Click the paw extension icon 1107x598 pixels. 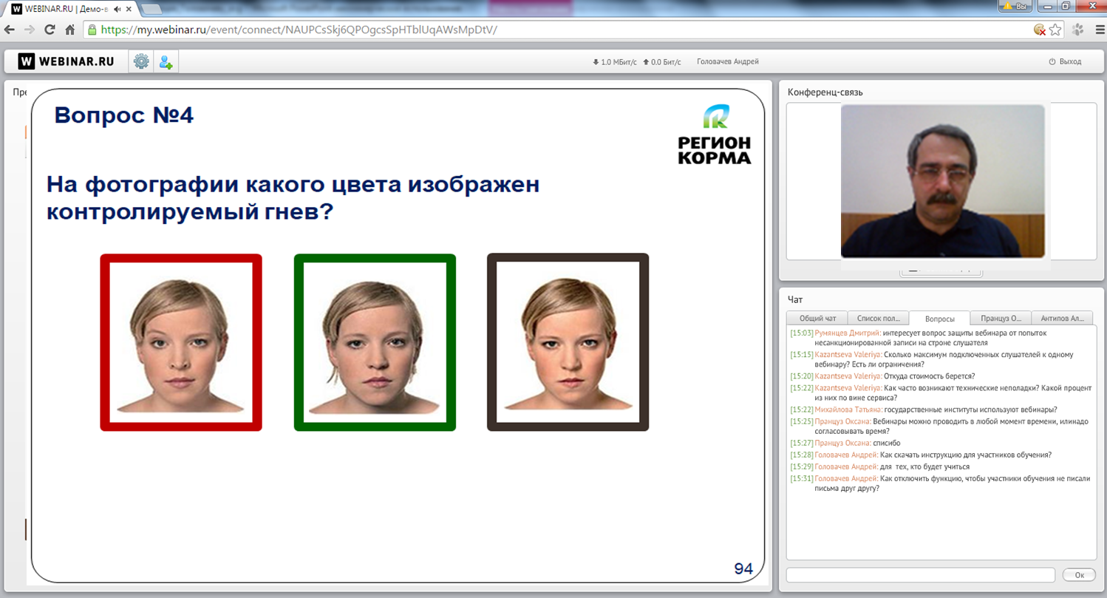coord(1077,30)
